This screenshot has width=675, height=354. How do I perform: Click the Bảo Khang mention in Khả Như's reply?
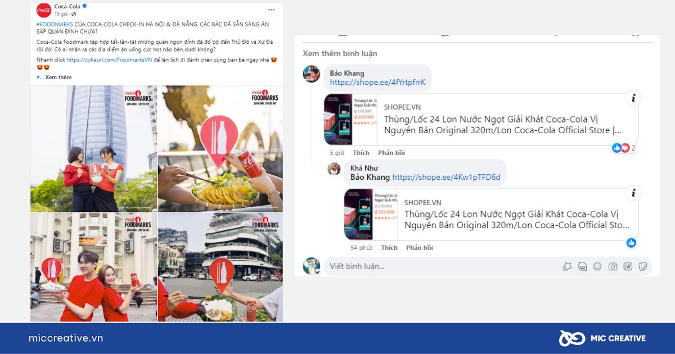click(370, 177)
